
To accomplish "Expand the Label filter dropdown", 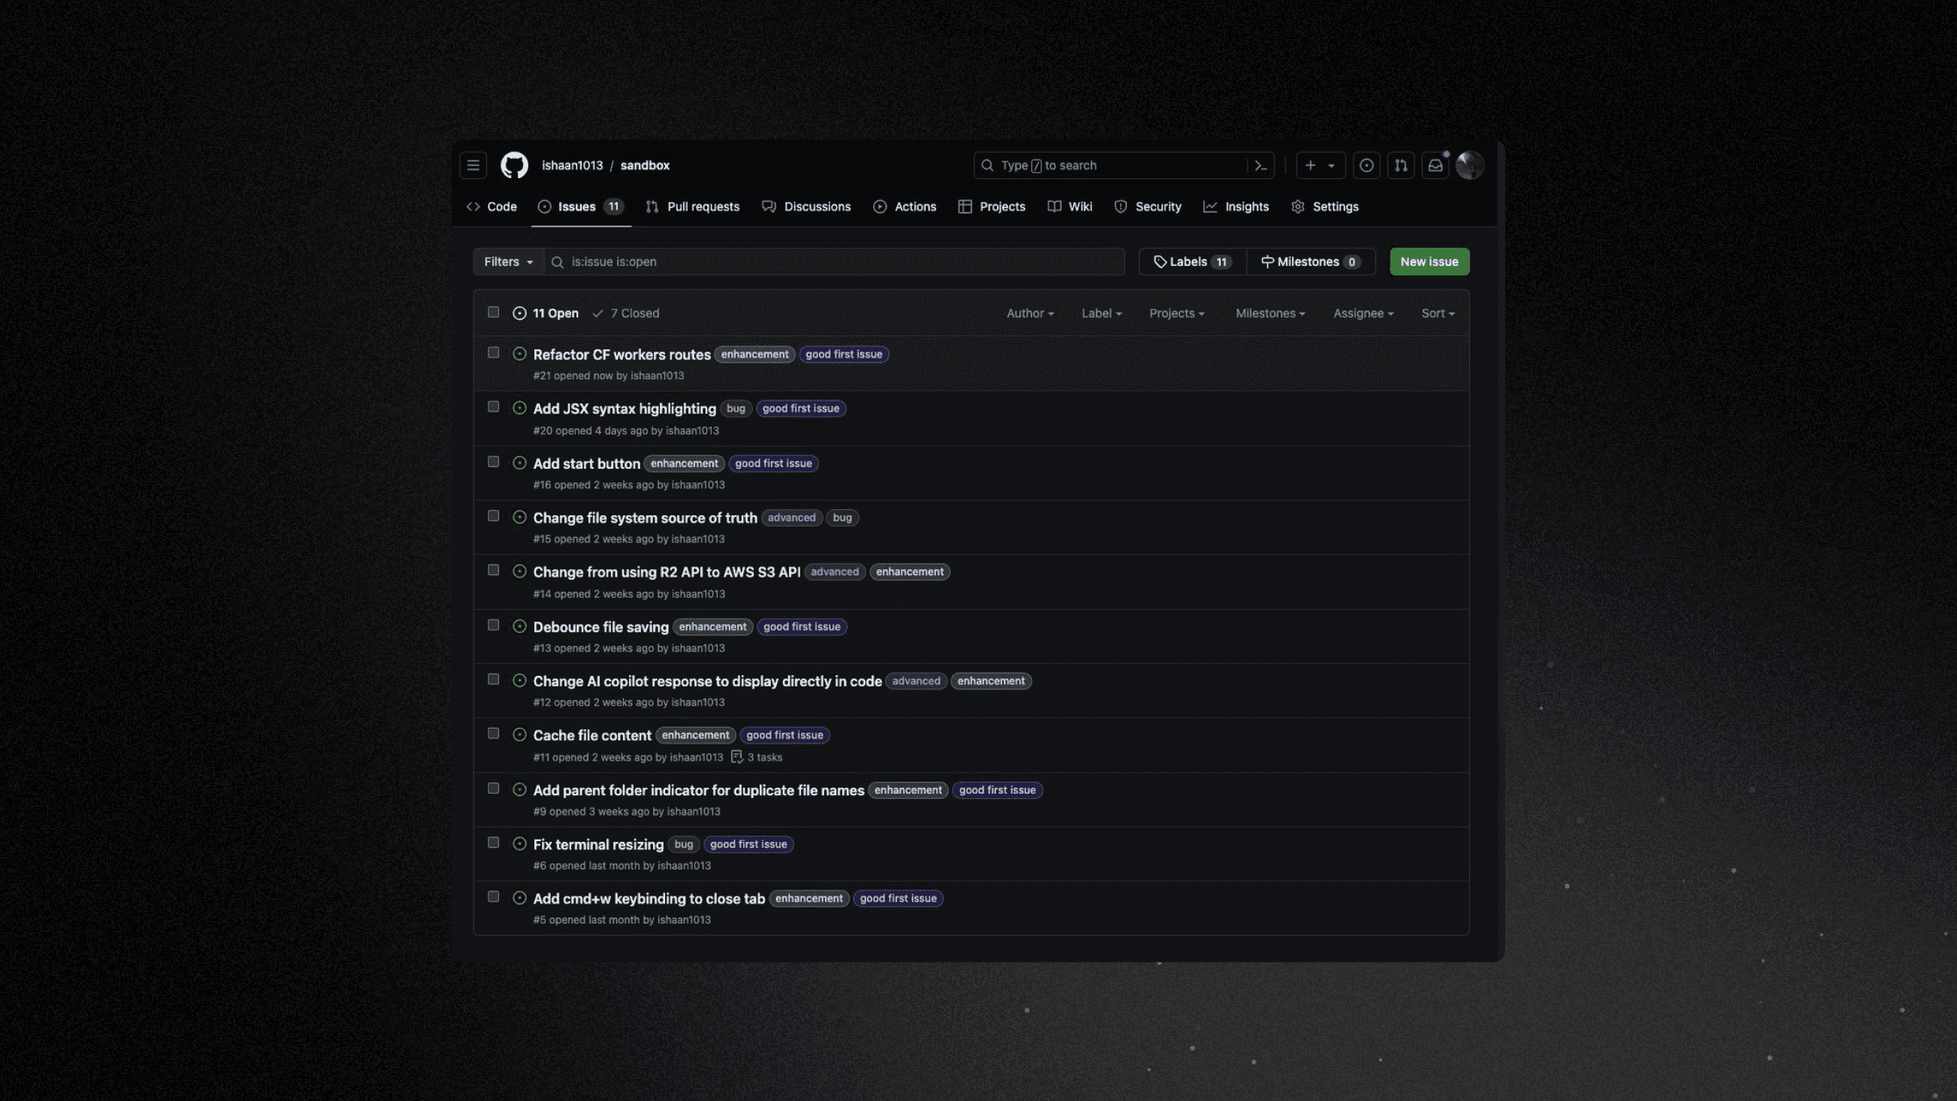I will coord(1102,313).
